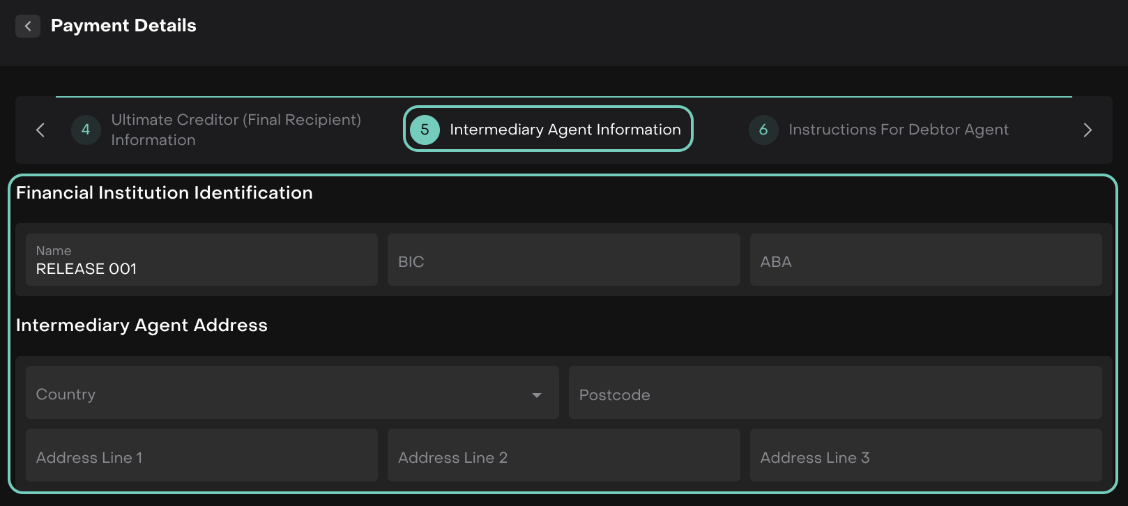Select the Address Line 2 field
This screenshot has height=506, width=1128.
(x=563, y=456)
